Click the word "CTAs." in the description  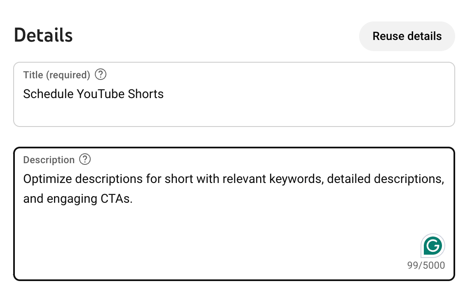[x=117, y=199]
